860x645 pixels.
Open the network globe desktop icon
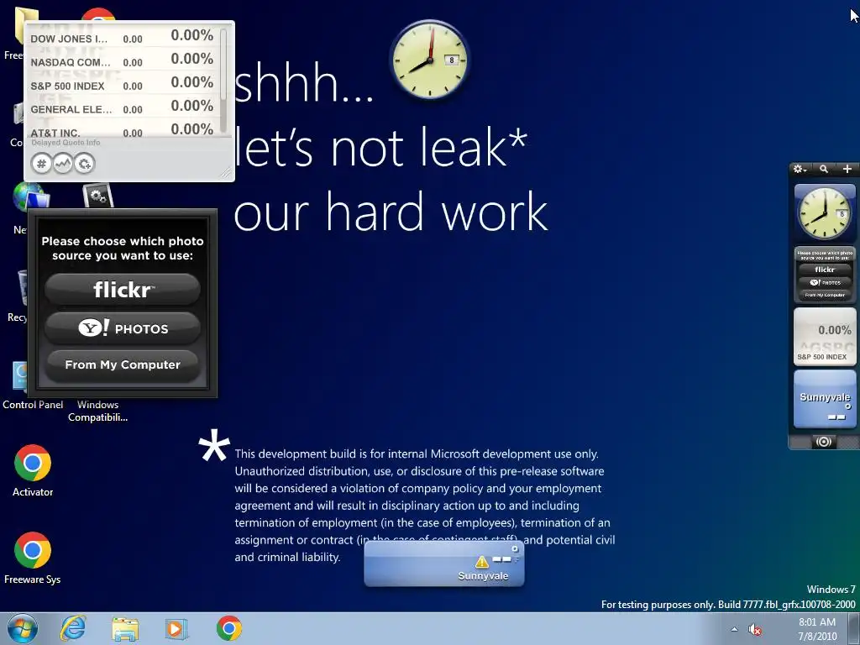point(29,197)
